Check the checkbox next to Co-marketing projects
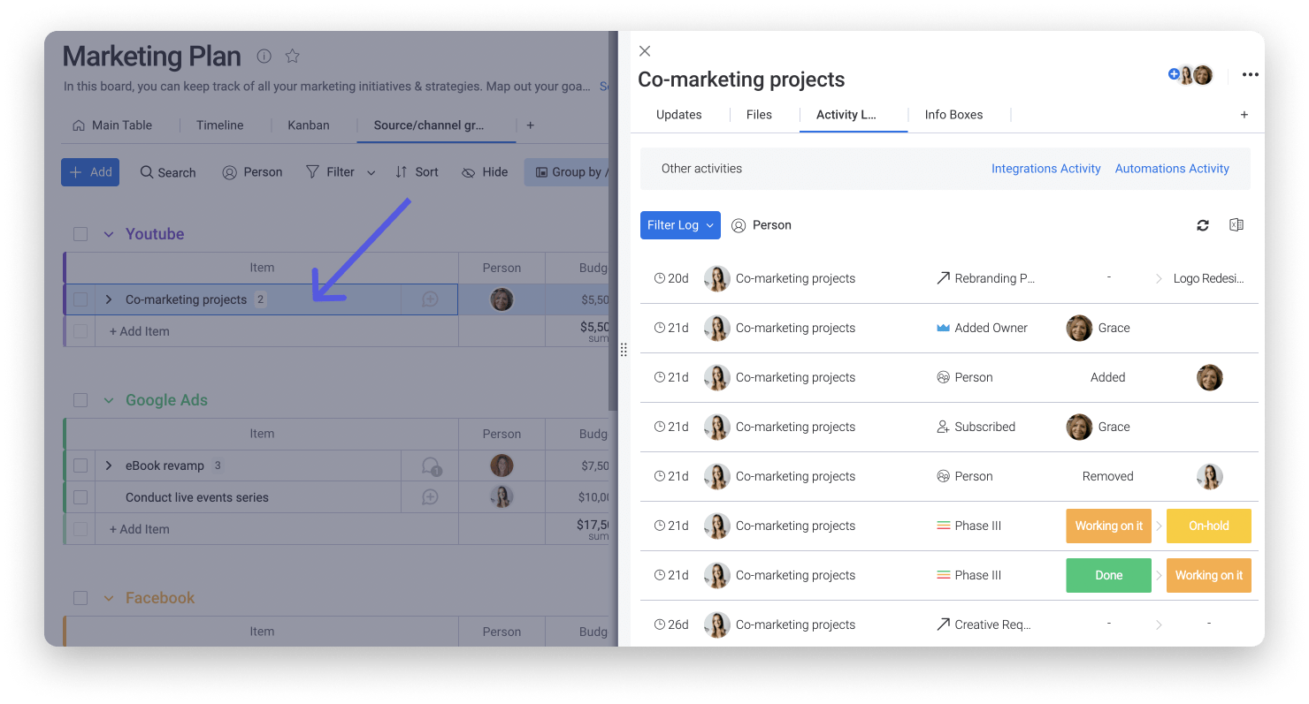The height and width of the screenshot is (704, 1309). click(x=80, y=299)
